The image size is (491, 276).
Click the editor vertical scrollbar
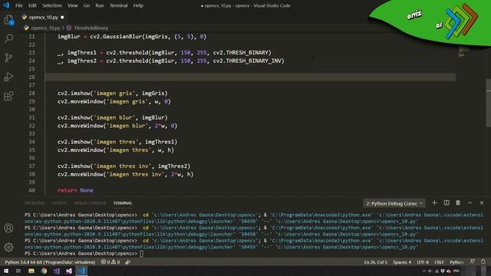pyautogui.click(x=488, y=103)
